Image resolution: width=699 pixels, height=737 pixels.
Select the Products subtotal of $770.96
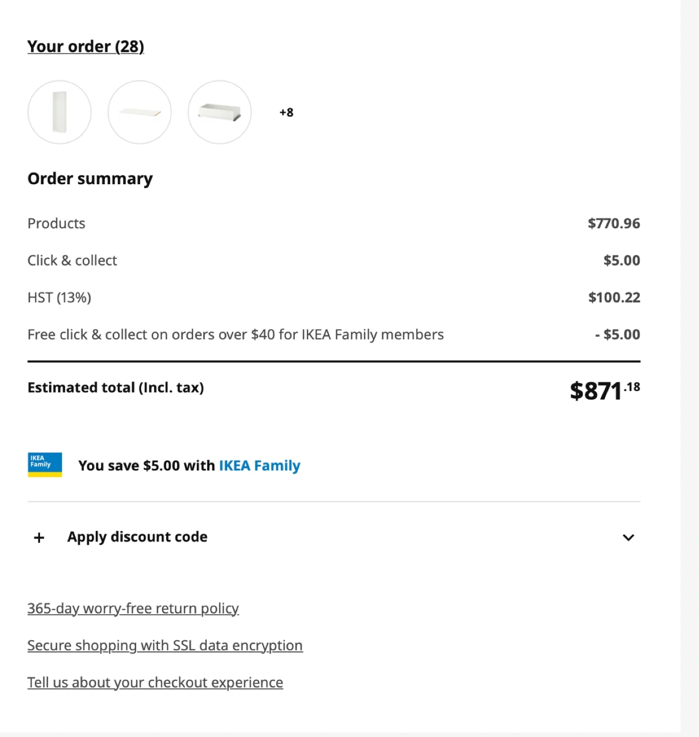[x=614, y=224]
